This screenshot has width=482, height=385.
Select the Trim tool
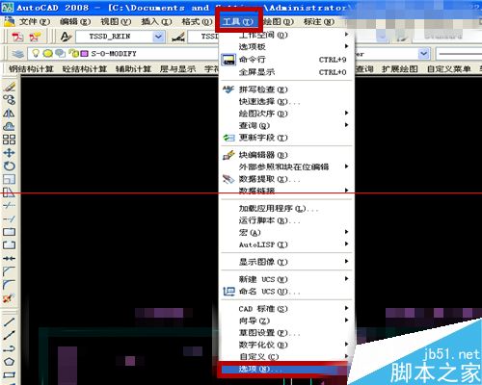[x=9, y=205]
